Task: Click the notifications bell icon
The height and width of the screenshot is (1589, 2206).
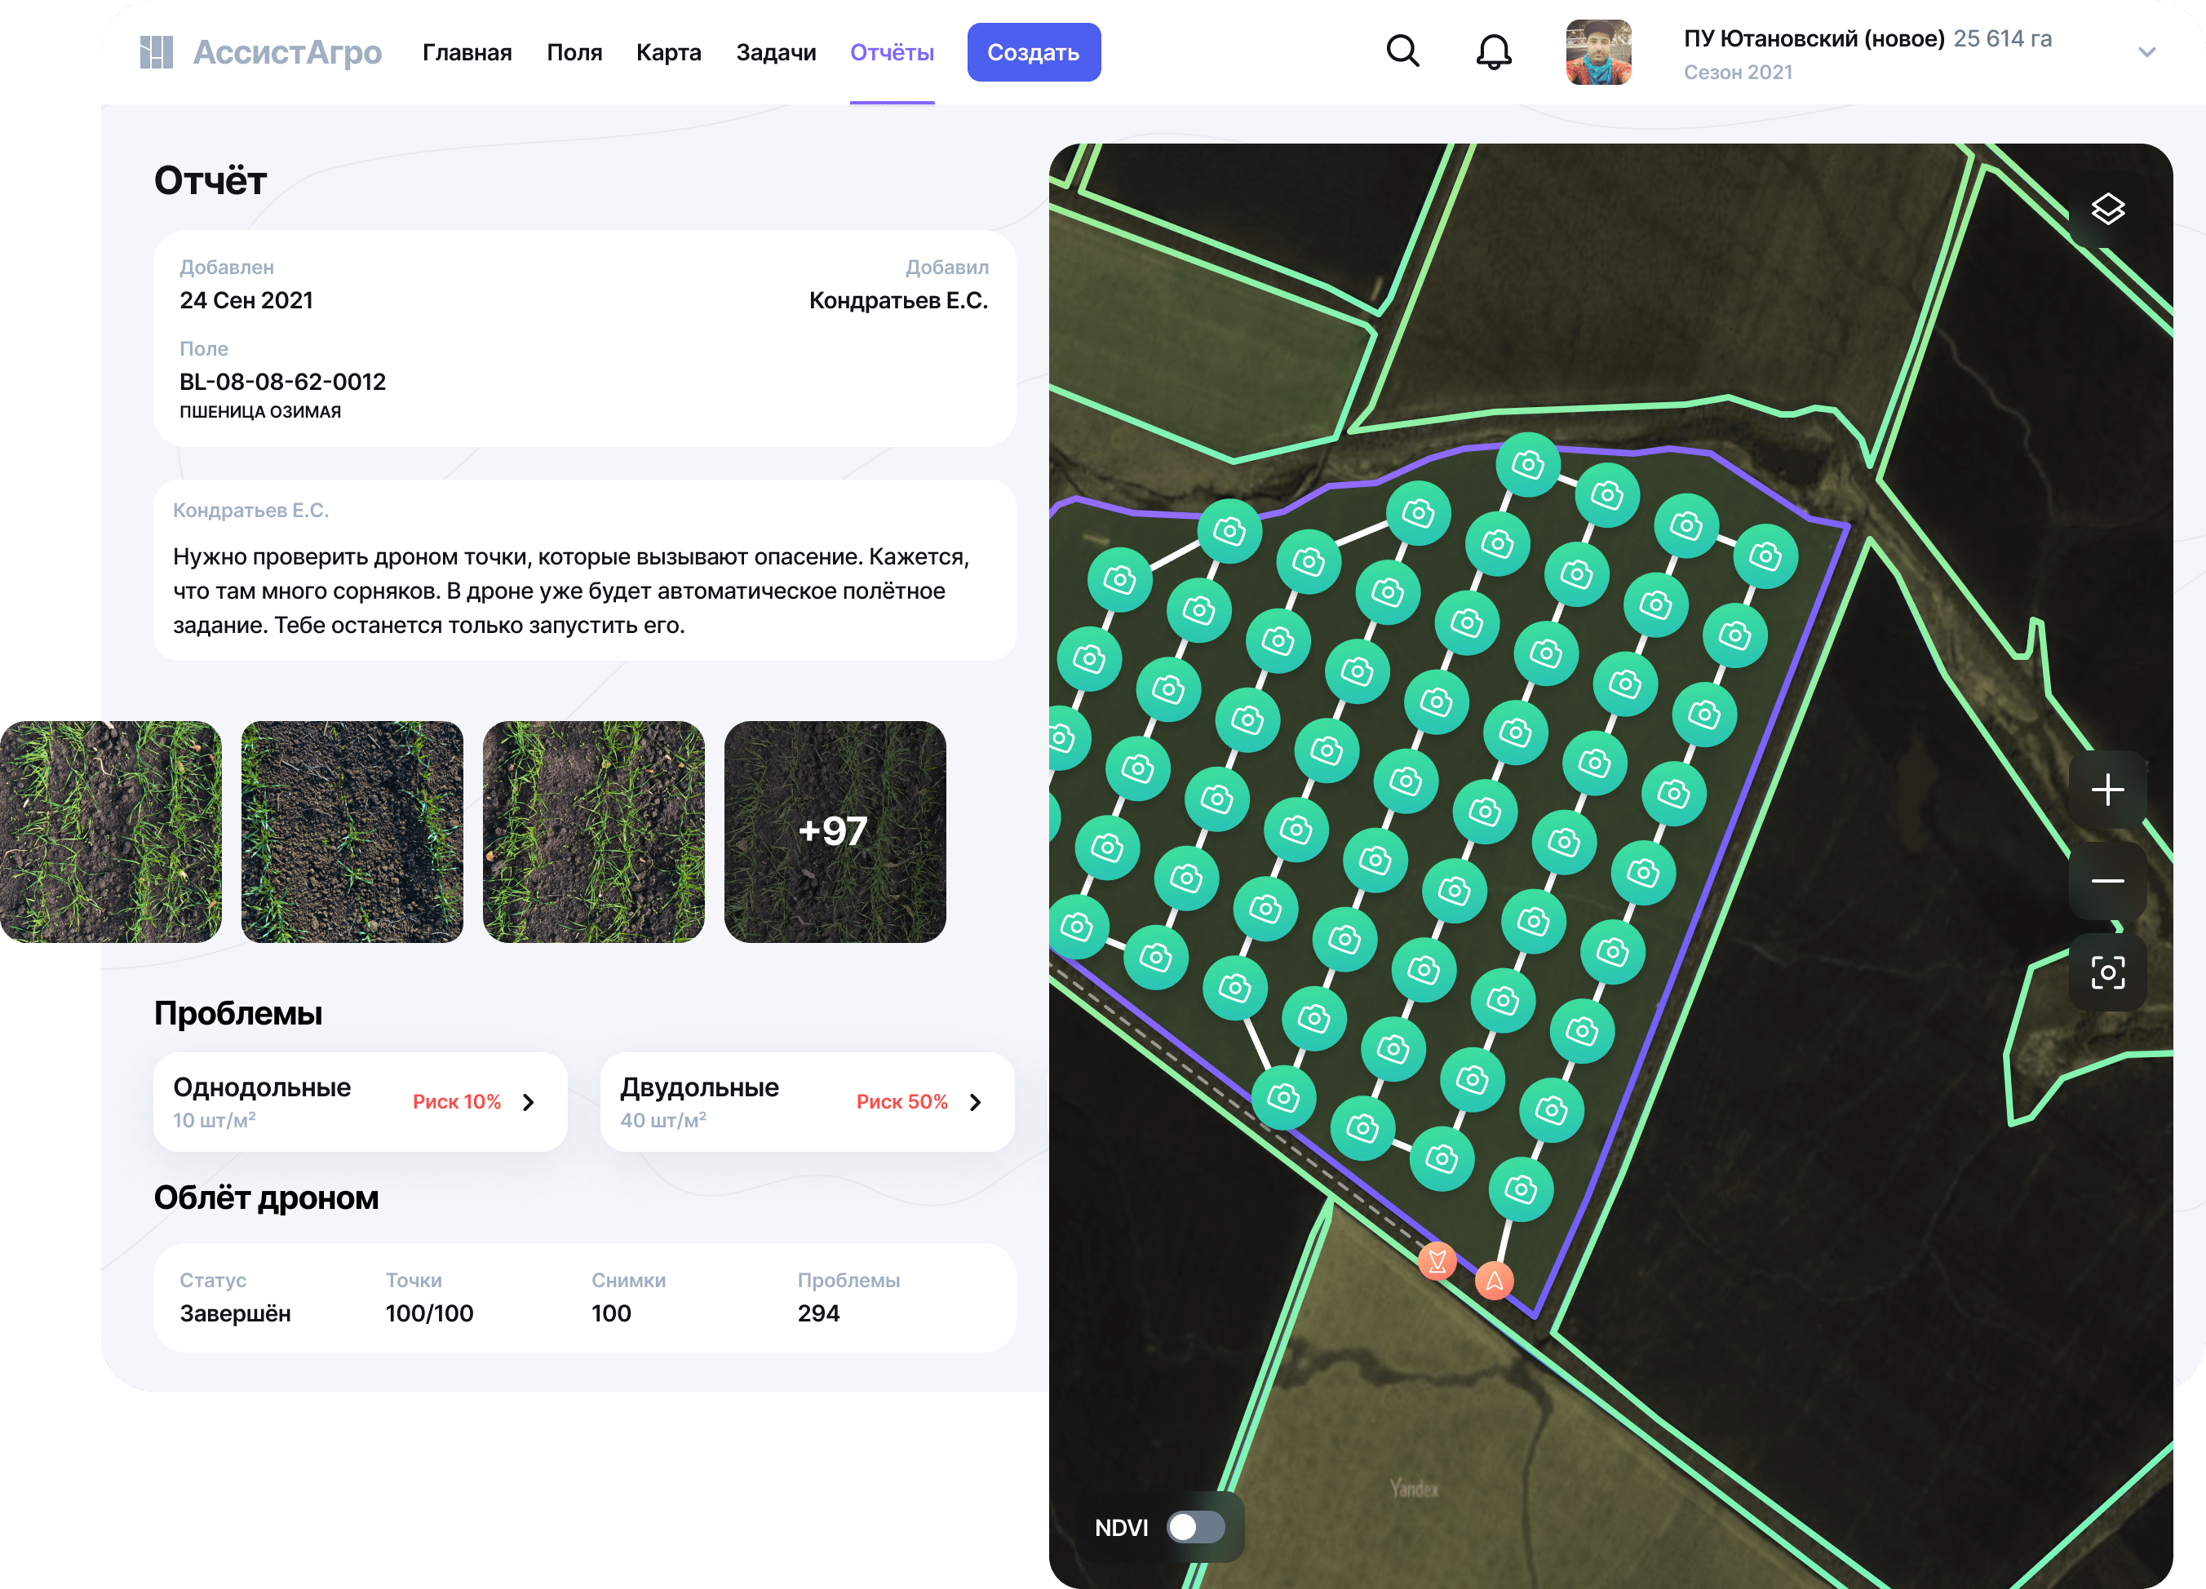Action: pos(1493,51)
